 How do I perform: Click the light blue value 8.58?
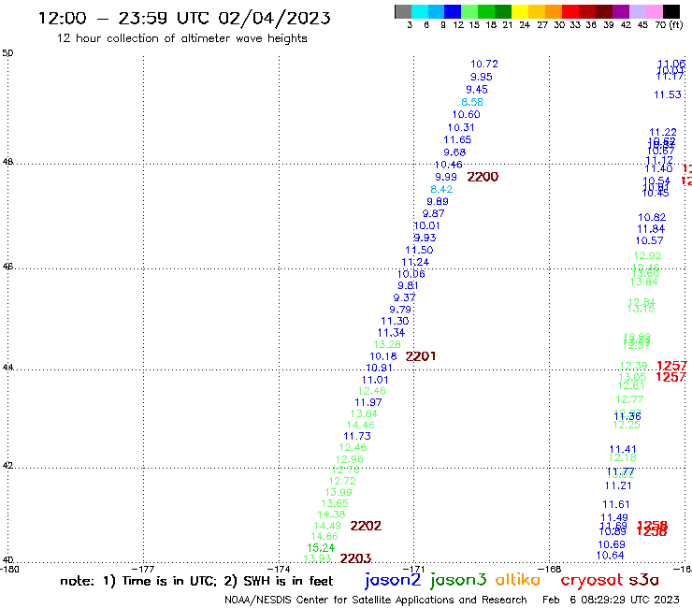472,102
